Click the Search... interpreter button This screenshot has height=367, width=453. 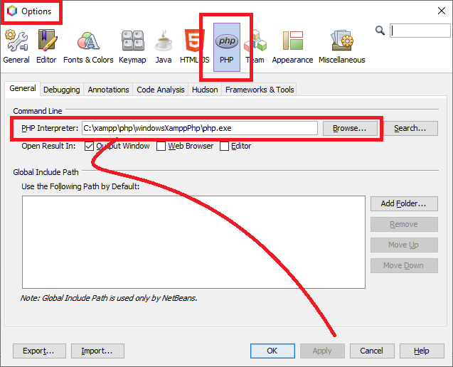pyautogui.click(x=410, y=128)
